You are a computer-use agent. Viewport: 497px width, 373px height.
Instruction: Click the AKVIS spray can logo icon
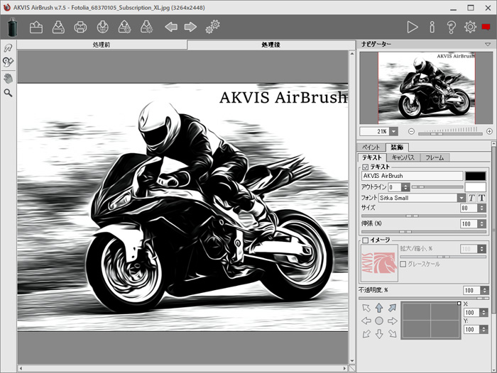pyautogui.click(x=13, y=27)
